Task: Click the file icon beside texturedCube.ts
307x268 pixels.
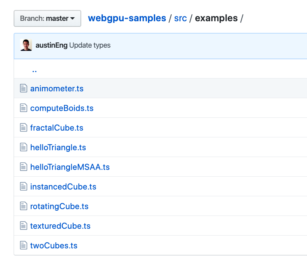Action: pyautogui.click(x=23, y=226)
